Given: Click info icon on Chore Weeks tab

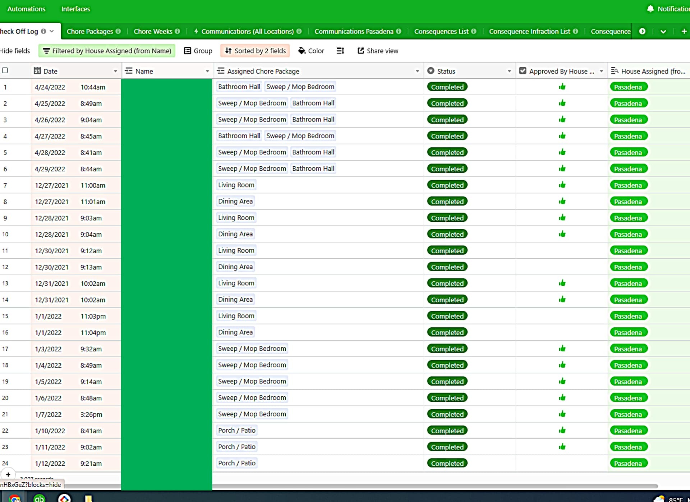Looking at the screenshot, I should click(x=177, y=31).
